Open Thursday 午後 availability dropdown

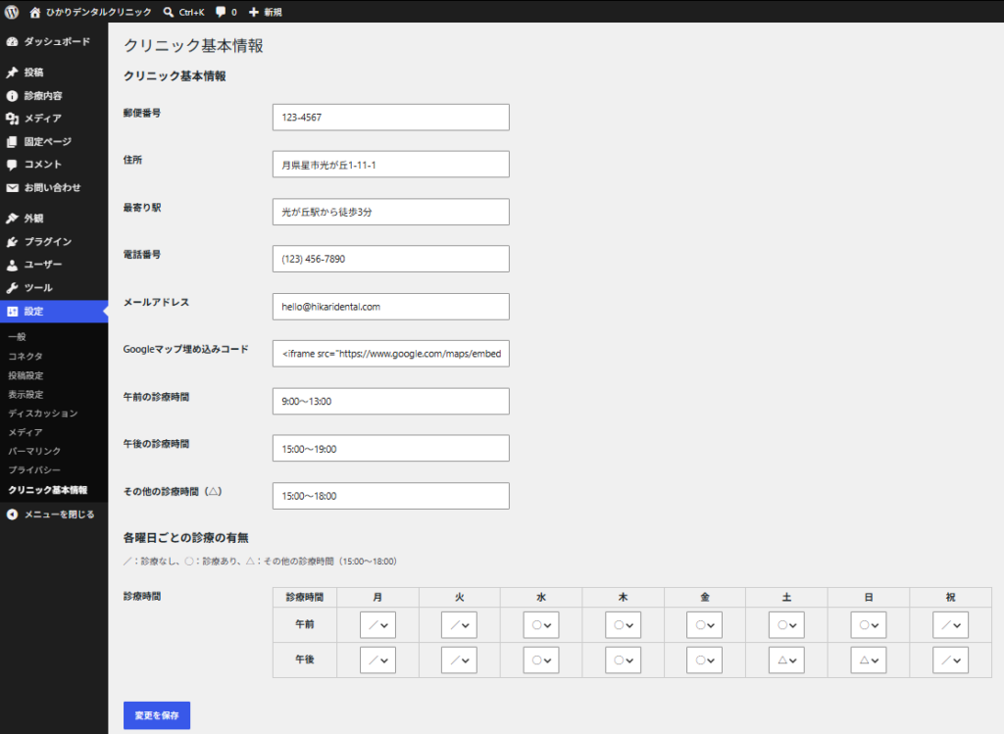point(623,661)
